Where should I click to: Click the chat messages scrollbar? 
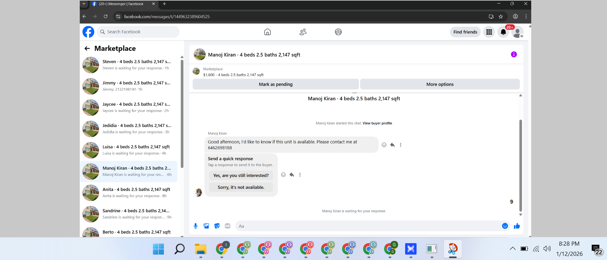coord(521,165)
